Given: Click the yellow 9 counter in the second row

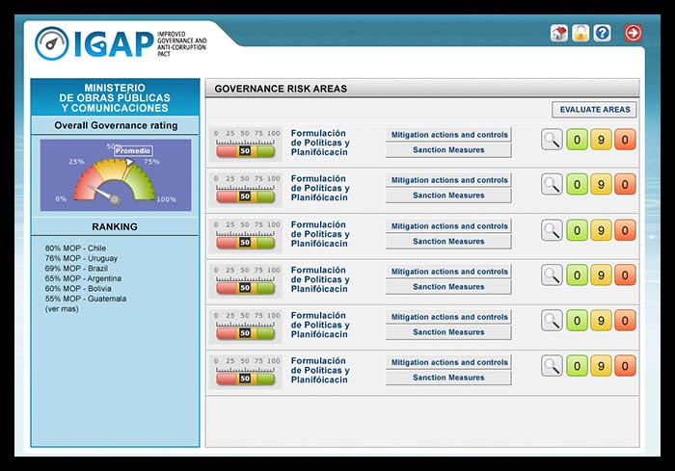Looking at the screenshot, I should coord(601,185).
